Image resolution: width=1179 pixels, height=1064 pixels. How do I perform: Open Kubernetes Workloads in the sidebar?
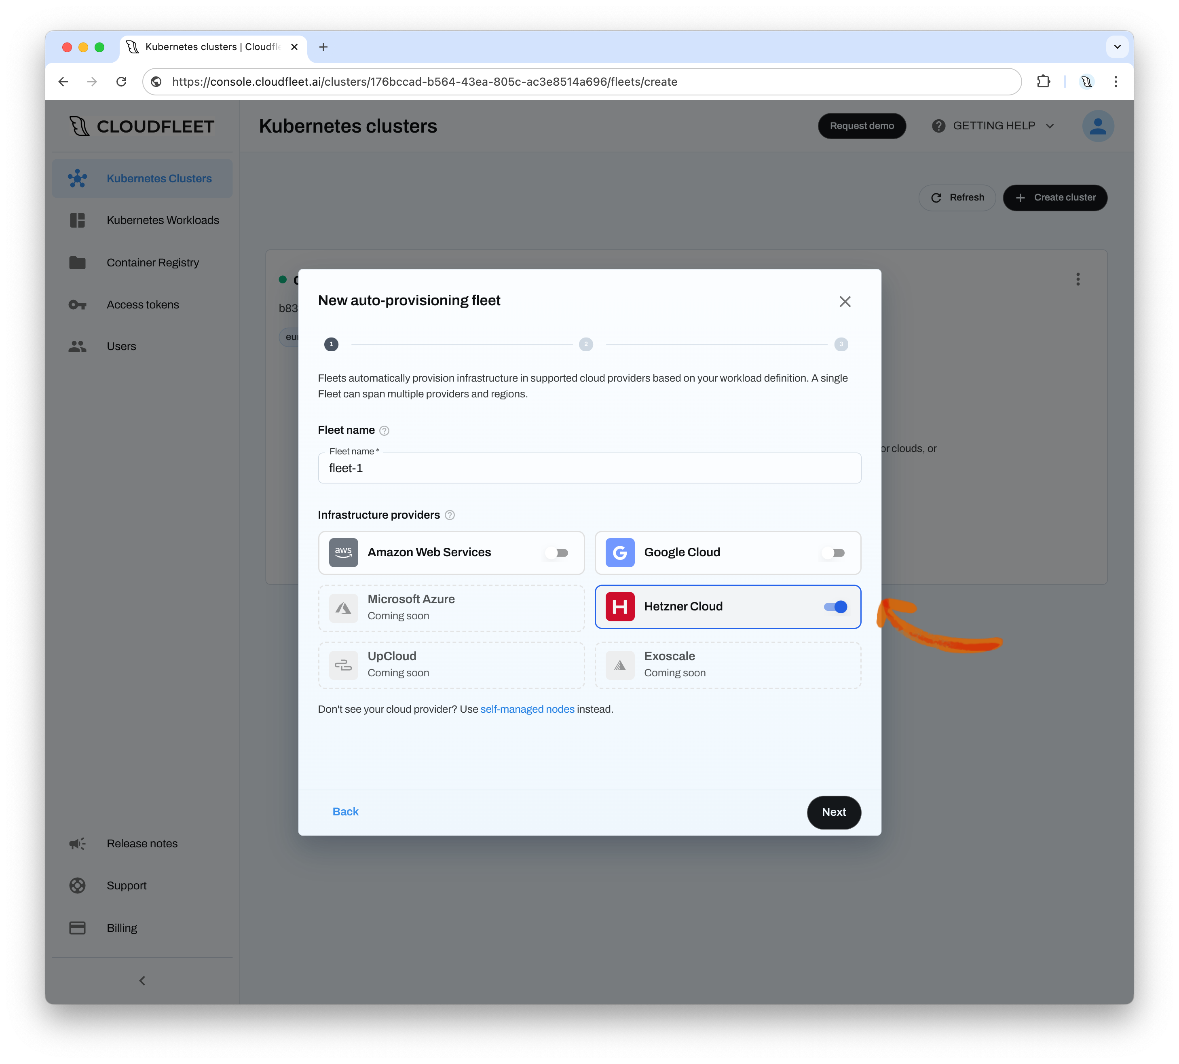[142, 220]
